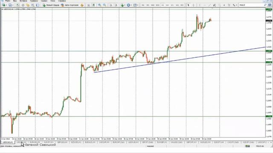Select the text label tool
The image size is (273, 153).
click(229, 5)
